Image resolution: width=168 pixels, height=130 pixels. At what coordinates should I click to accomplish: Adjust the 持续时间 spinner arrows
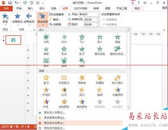98,19
